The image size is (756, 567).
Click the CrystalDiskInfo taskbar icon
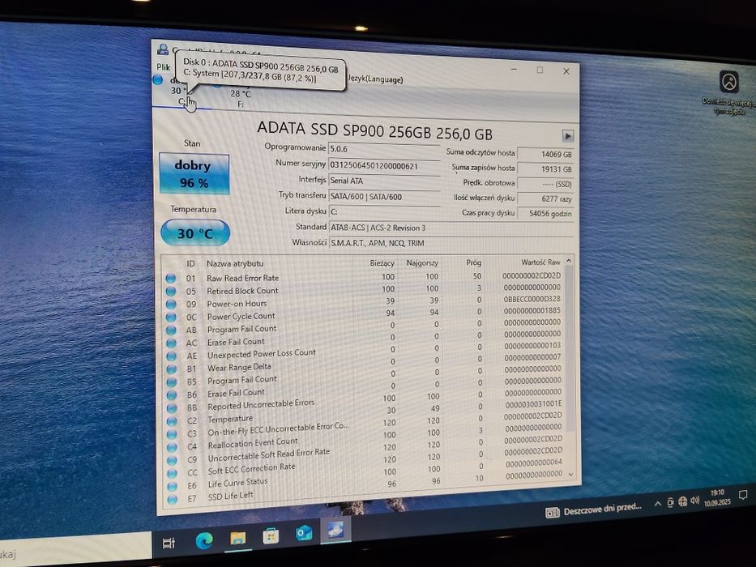click(335, 530)
